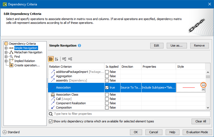Expand the Metachain Navigation tree node
The height and width of the screenshot is (137, 214).
pos(6,52)
